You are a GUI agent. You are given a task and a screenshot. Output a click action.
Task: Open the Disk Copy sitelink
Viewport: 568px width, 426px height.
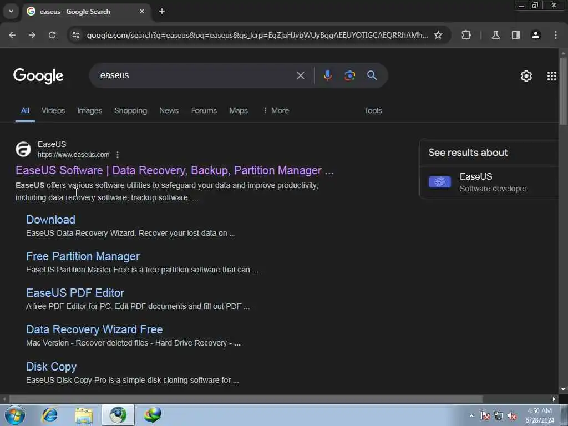(x=51, y=367)
